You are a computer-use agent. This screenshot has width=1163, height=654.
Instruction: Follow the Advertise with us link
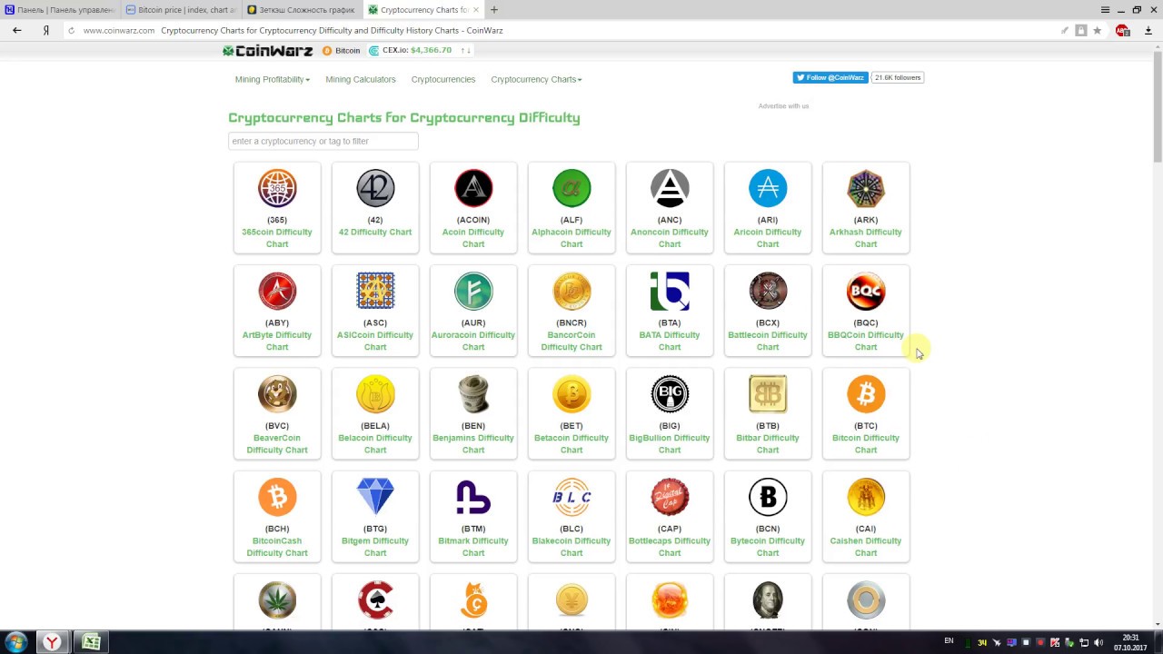coord(783,106)
